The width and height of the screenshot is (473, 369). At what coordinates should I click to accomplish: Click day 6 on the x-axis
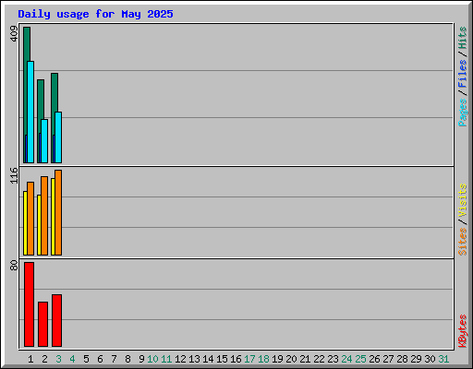pos(100,359)
